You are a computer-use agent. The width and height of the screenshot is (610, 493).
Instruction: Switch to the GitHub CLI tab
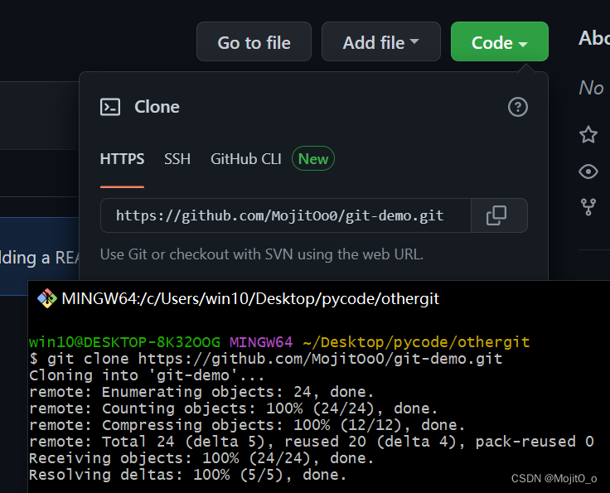[x=246, y=159]
